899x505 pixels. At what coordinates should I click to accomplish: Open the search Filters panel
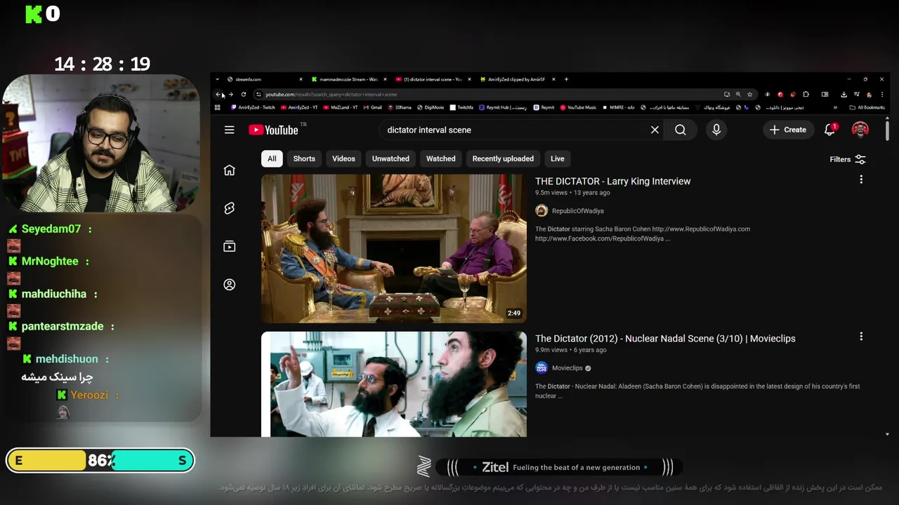coord(848,159)
